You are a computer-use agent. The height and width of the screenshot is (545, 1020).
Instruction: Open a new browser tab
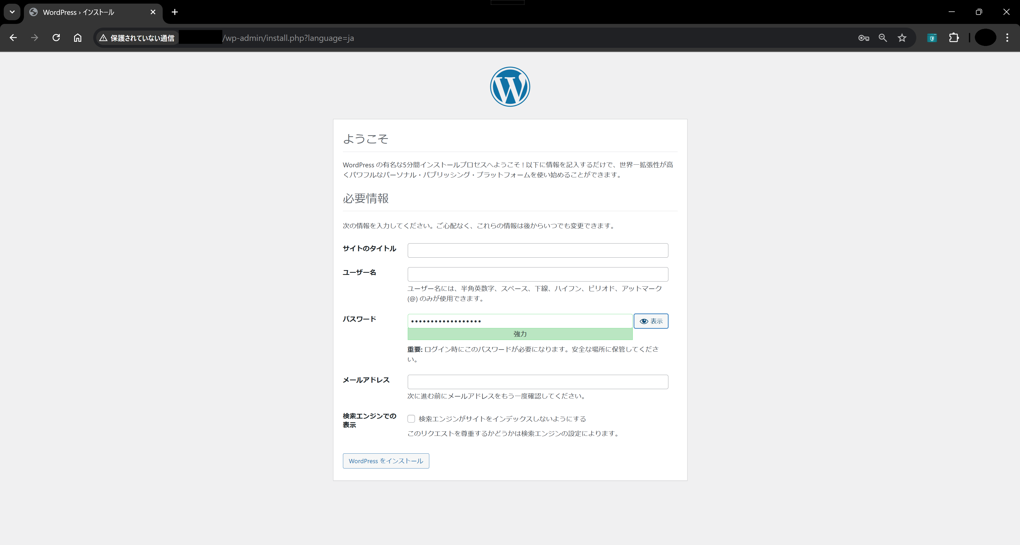(x=175, y=12)
